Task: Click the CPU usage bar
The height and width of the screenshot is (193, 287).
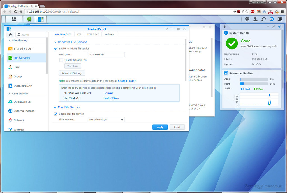Action: pyautogui.click(x=254, y=79)
